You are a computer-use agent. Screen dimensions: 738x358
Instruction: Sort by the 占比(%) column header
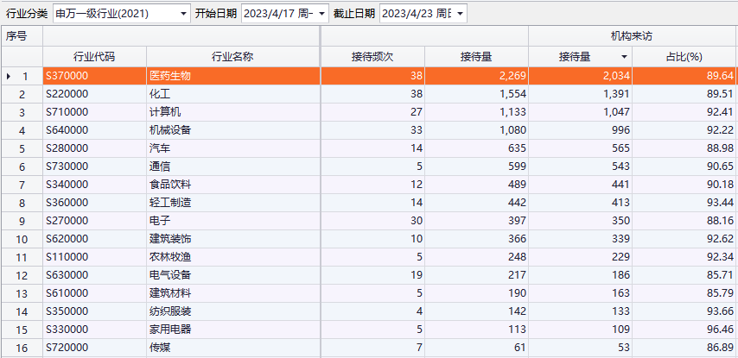point(684,57)
